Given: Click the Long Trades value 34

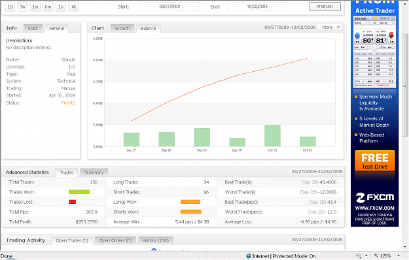Looking at the screenshot, I should point(206,182).
